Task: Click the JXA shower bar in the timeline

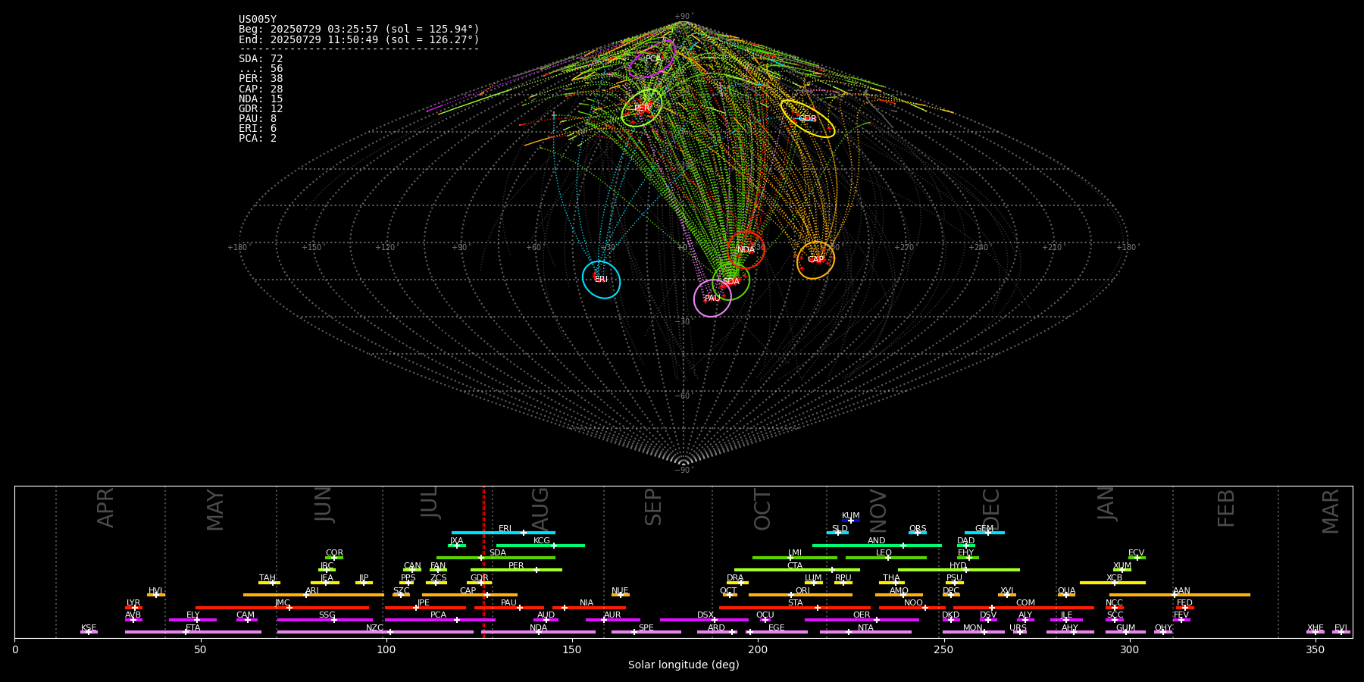Action: pos(457,546)
